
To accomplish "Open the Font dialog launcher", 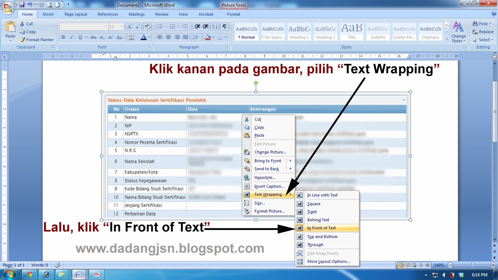I will pos(149,47).
